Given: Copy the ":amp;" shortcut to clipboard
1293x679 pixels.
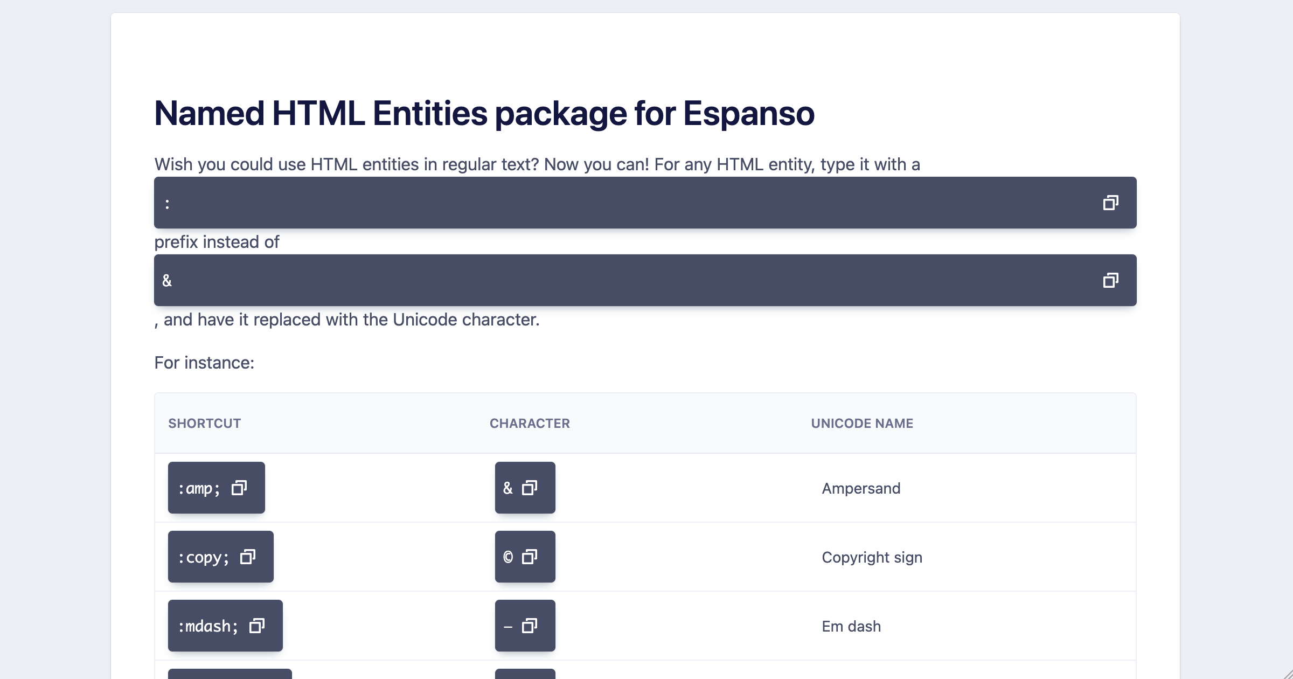Looking at the screenshot, I should tap(239, 488).
